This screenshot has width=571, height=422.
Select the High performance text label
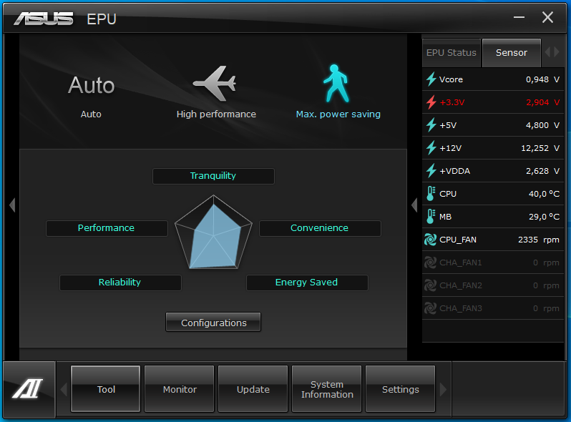(x=216, y=114)
